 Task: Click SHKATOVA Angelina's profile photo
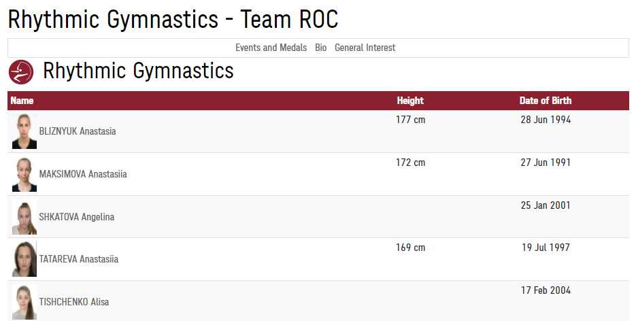[24, 218]
